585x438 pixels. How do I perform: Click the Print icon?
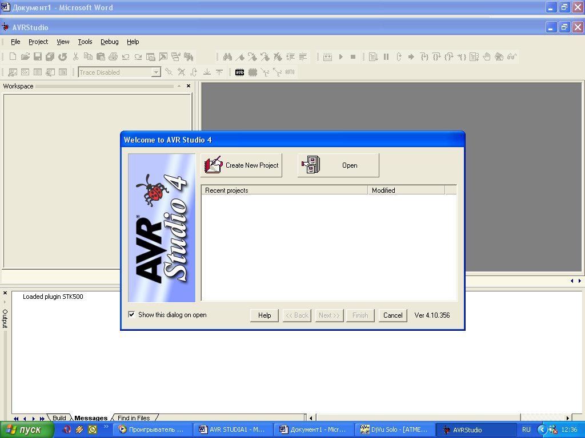click(113, 56)
